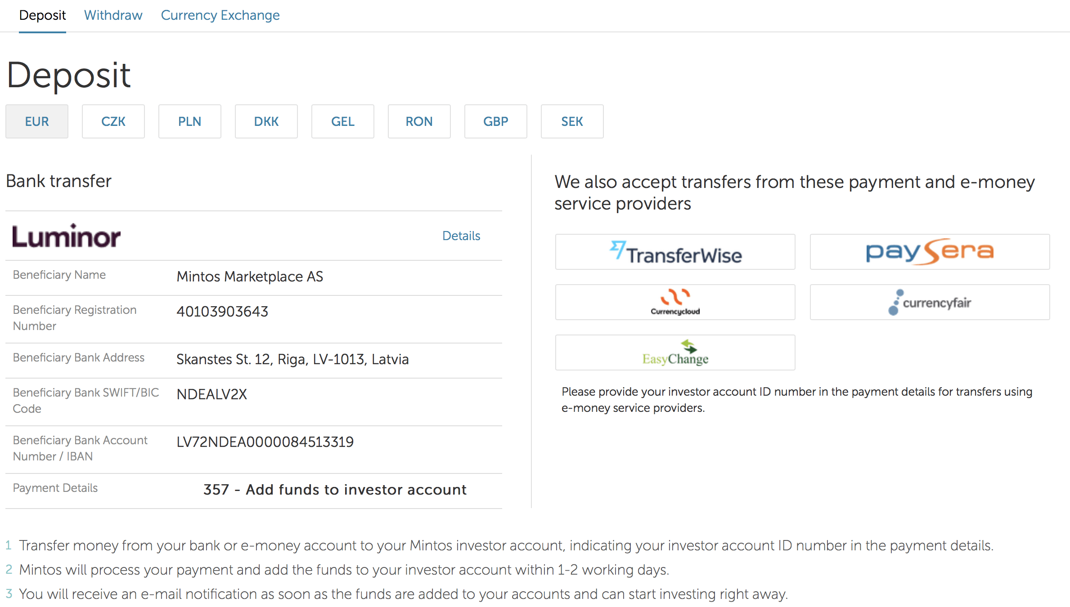
Task: Select the CZK currency button
Action: tap(113, 121)
